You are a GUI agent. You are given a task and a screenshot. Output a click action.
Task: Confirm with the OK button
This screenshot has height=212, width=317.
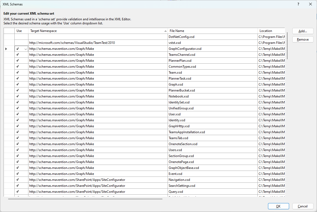click(278, 206)
